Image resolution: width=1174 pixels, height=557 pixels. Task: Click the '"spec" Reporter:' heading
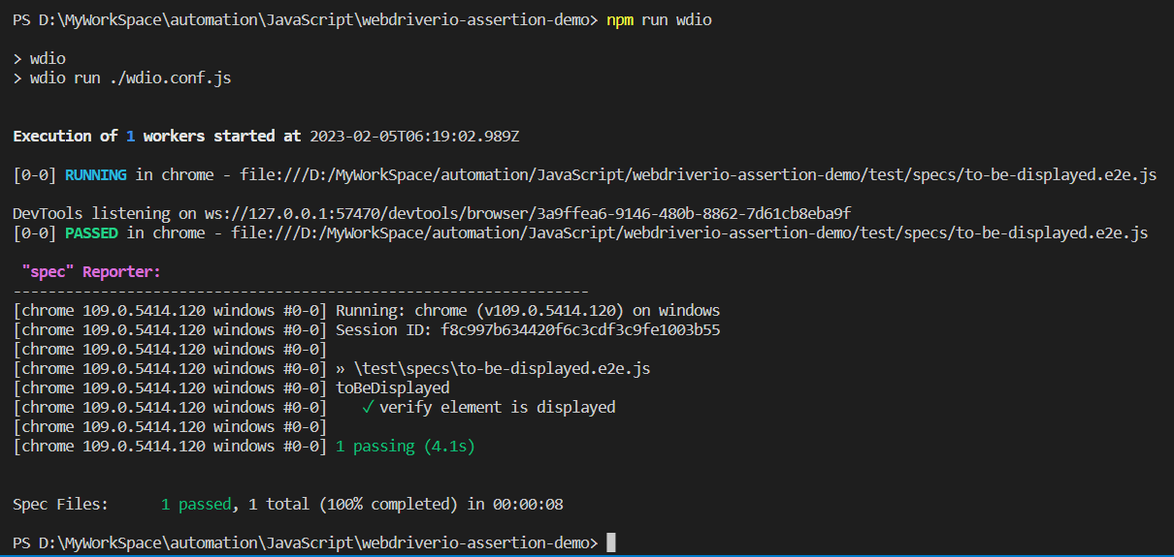(x=91, y=272)
